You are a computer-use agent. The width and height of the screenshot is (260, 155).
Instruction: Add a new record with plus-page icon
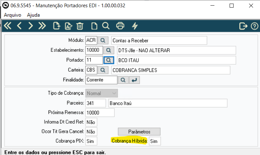click(x=56, y=26)
